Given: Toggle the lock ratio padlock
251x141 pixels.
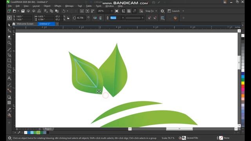Looking at the screenshot, I should pos(68,18).
